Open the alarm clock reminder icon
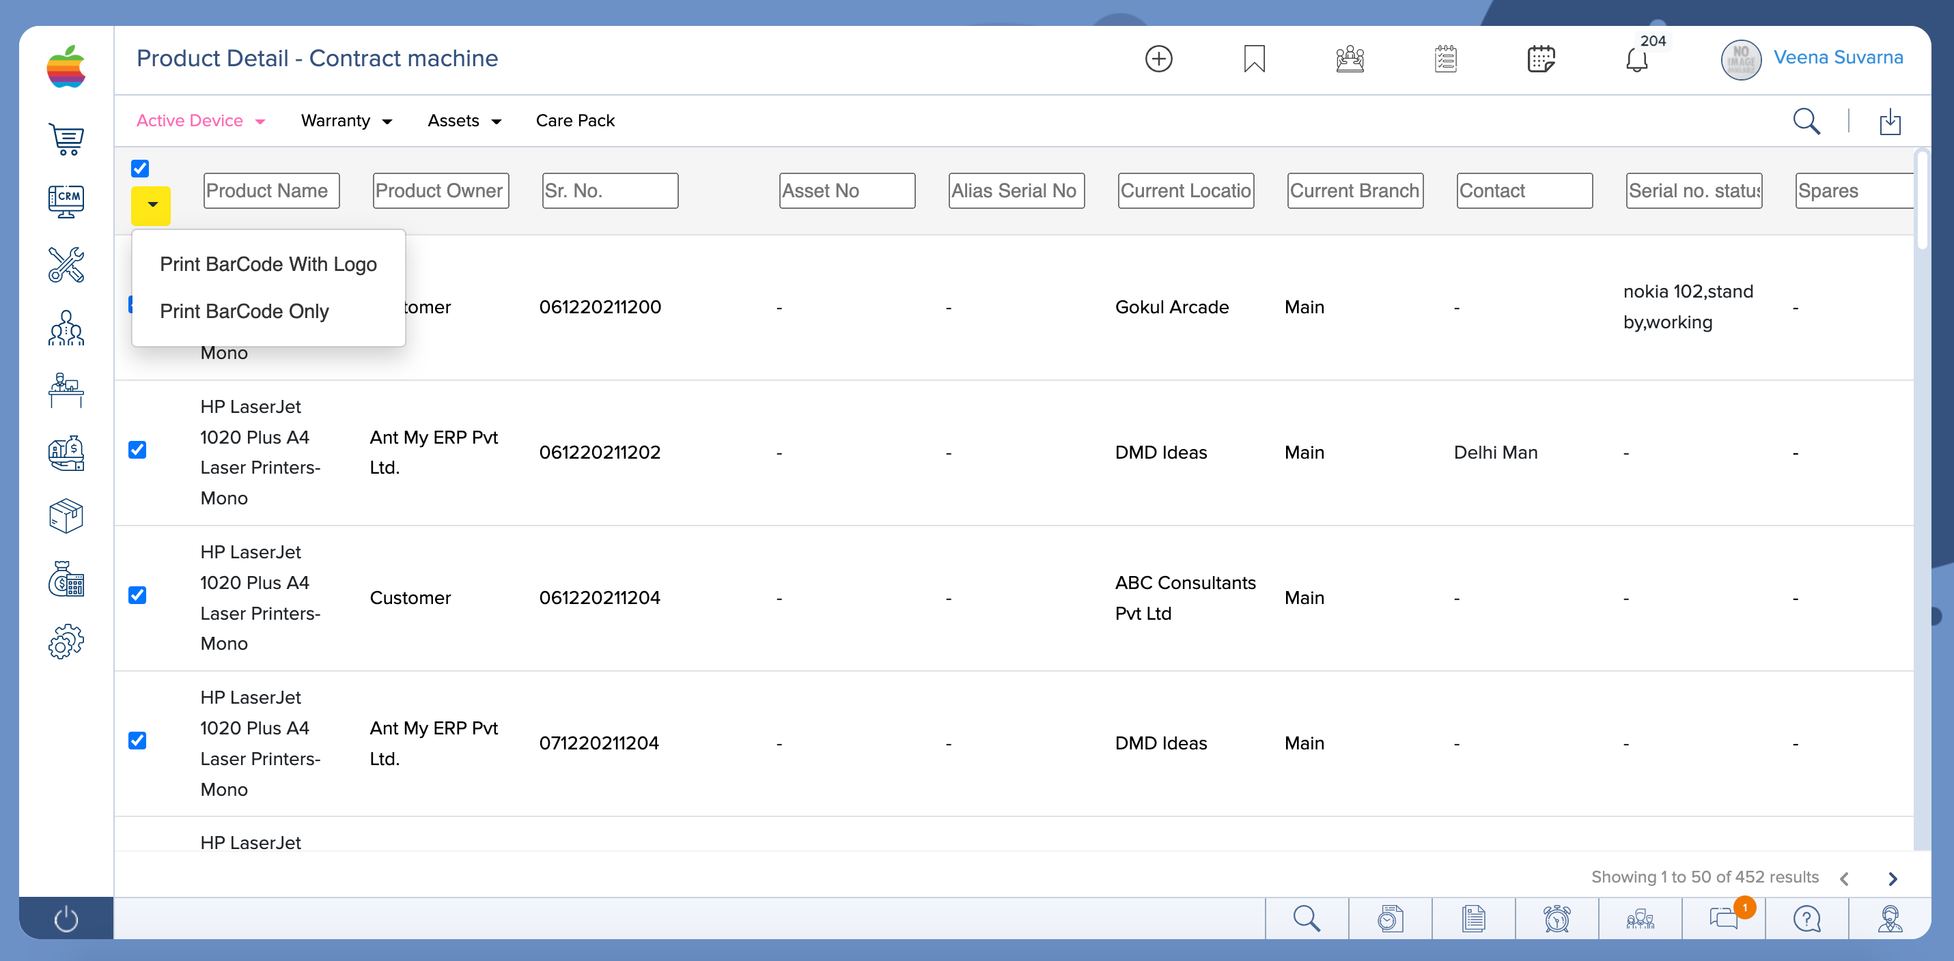This screenshot has height=961, width=1954. coord(1557,919)
